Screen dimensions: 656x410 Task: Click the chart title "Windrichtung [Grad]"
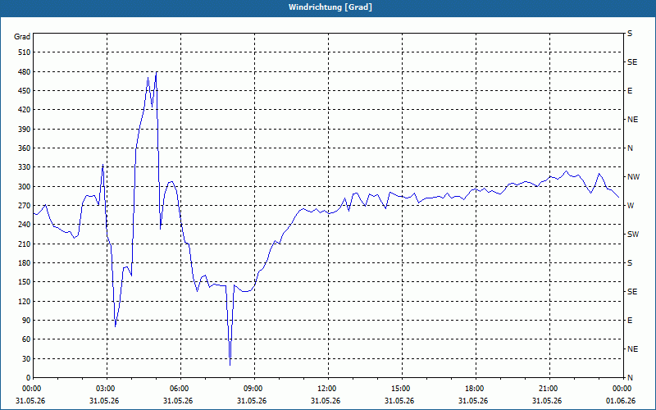click(330, 7)
